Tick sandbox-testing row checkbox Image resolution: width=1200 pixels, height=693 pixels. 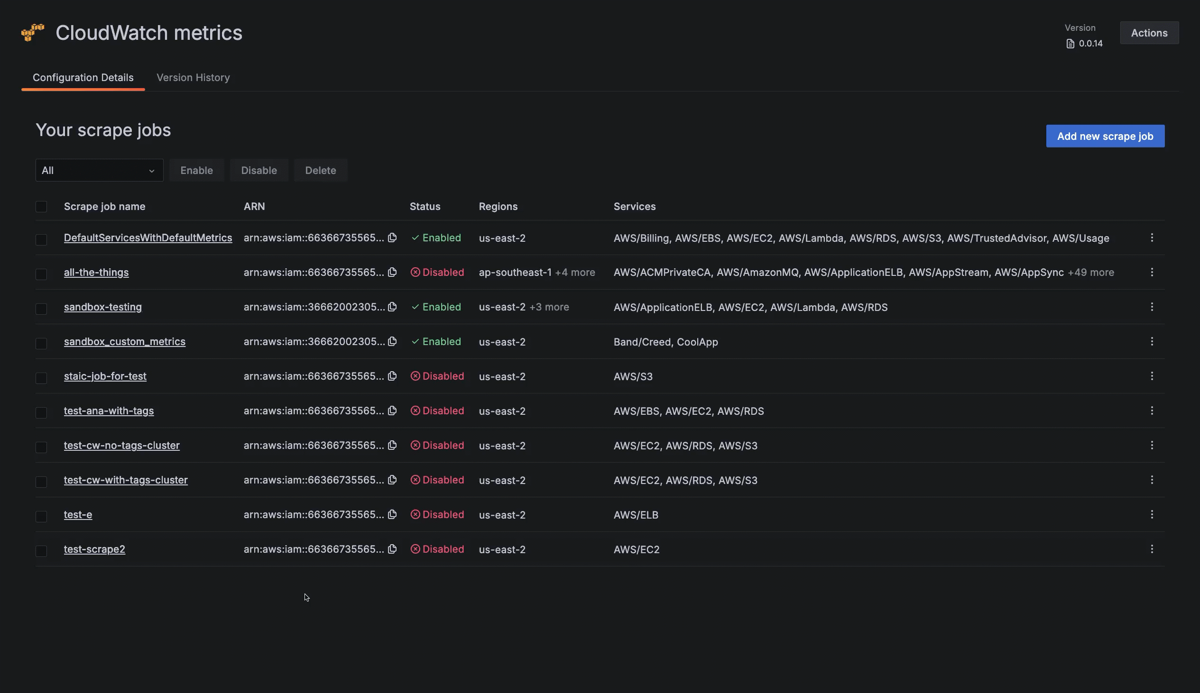41,309
